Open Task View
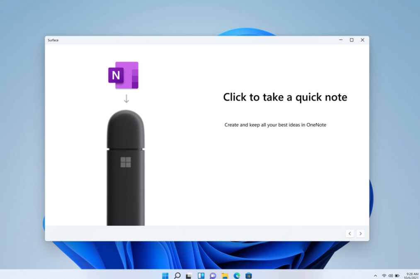The width and height of the screenshot is (420, 279). [x=189, y=275]
